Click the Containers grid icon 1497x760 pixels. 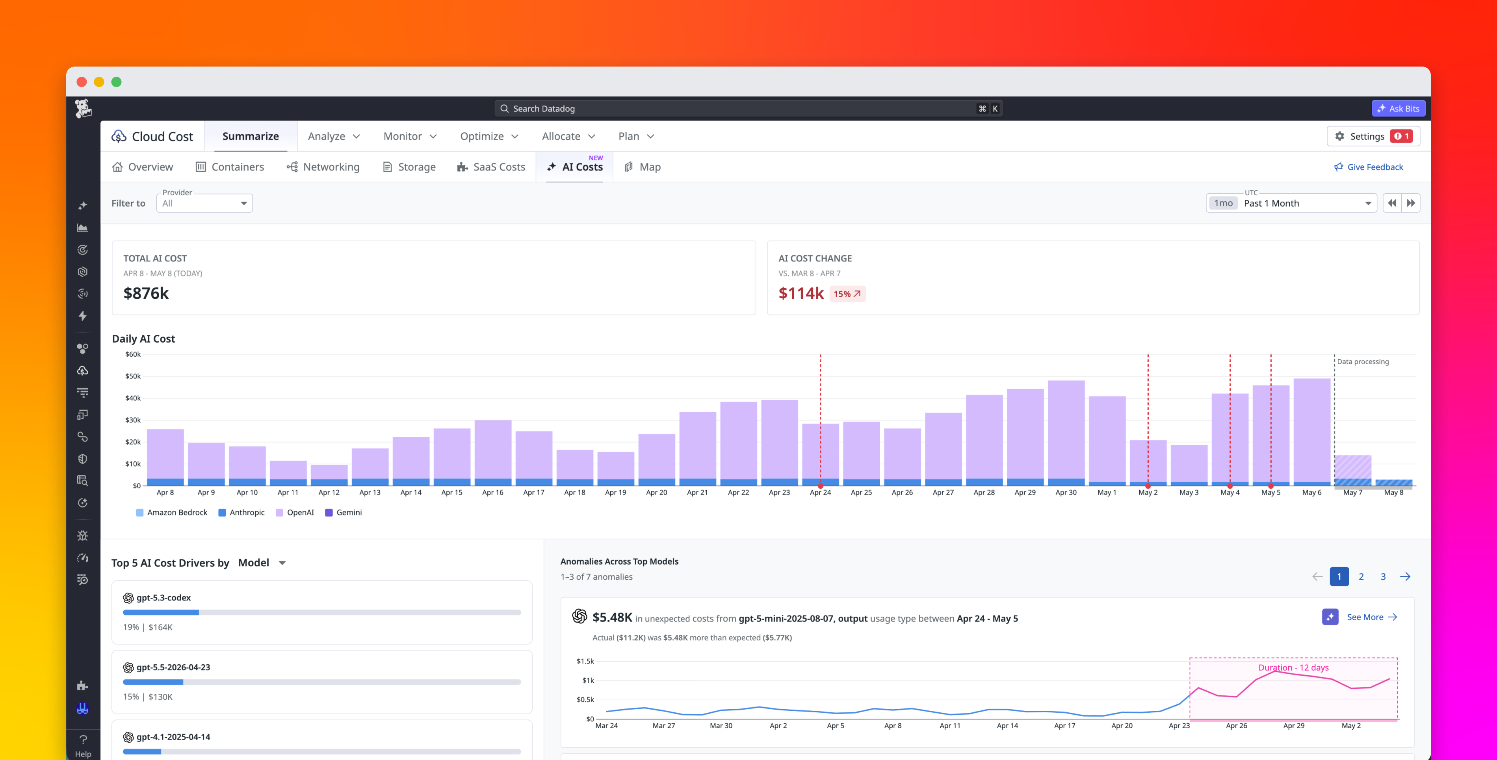coord(201,167)
